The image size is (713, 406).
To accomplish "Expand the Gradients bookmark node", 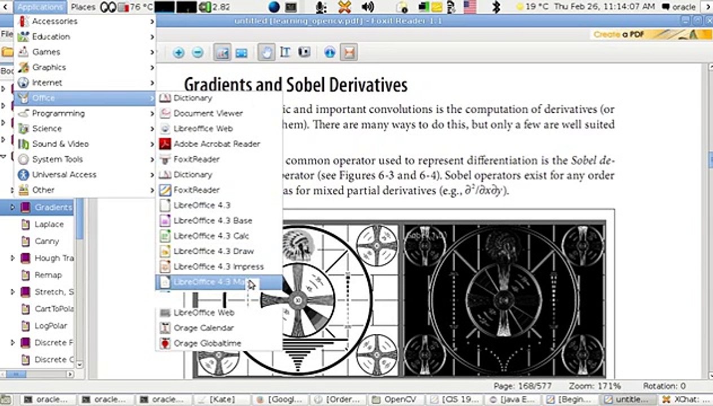I will point(12,208).
